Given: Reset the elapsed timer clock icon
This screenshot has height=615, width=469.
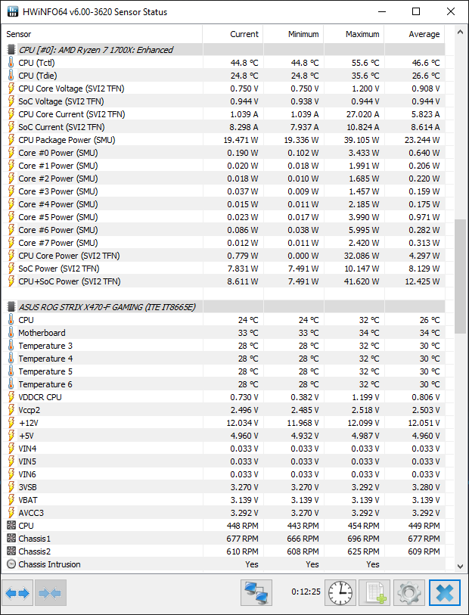Looking at the screenshot, I should click(340, 592).
